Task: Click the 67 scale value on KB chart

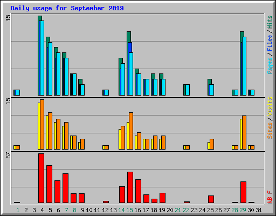Action: (x=8, y=155)
